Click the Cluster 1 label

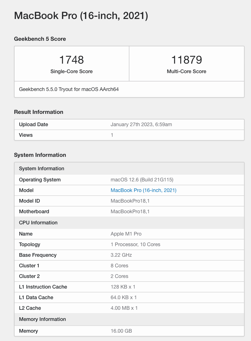tap(29, 266)
